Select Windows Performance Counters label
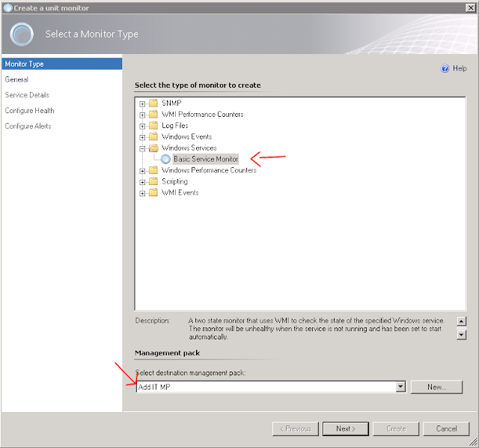Screen dimensions: 479x448 [209, 170]
